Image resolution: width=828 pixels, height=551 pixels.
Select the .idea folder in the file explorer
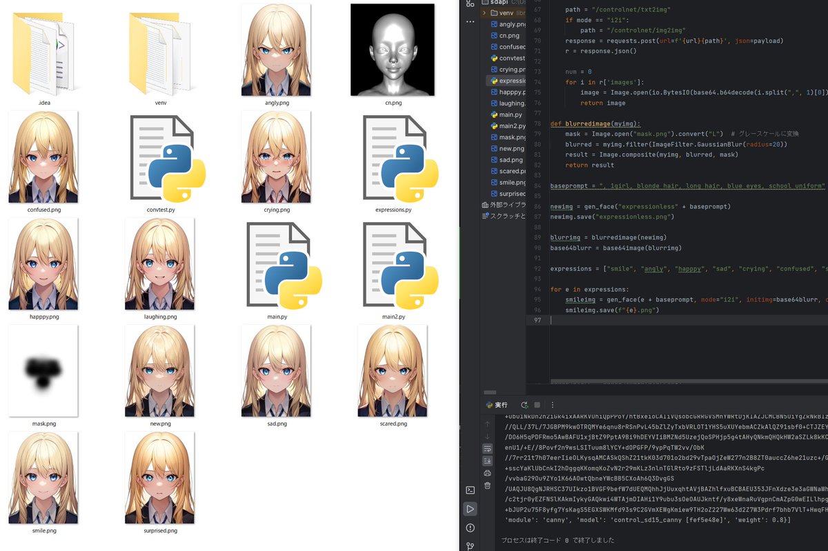(x=45, y=55)
